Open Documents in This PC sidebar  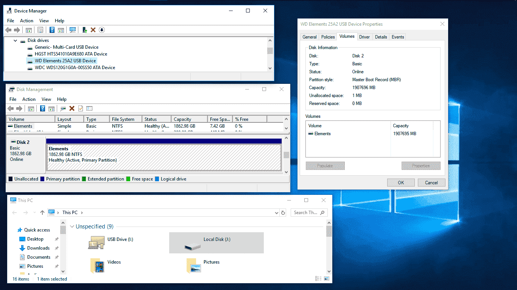(39, 257)
